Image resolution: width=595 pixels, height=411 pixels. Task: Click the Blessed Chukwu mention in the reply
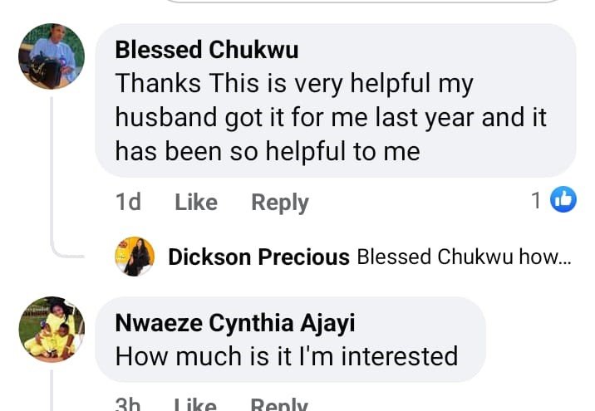pyautogui.click(x=435, y=257)
